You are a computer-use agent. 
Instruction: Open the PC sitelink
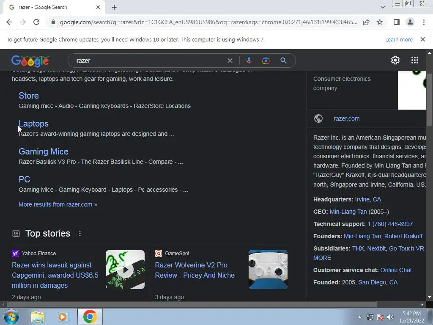pos(24,179)
